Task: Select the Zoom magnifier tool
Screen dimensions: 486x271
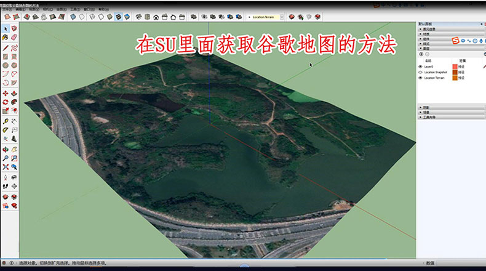Action: 6,158
